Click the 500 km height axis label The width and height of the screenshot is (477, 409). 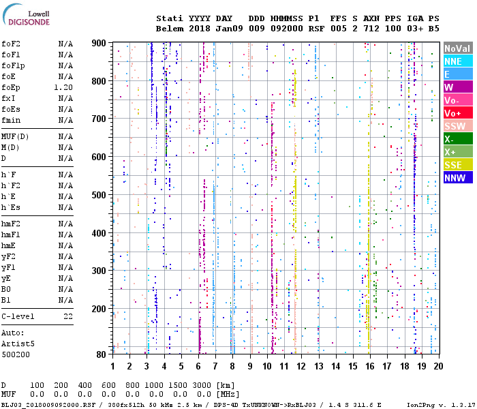pyautogui.click(x=99, y=195)
